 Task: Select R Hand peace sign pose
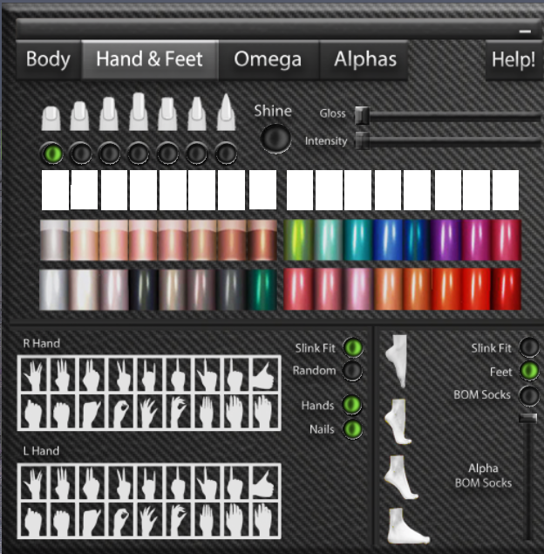(120, 374)
